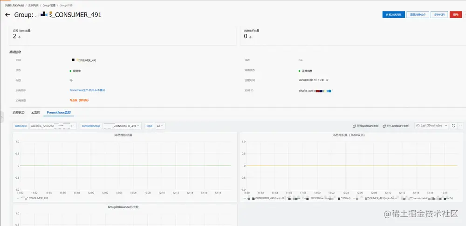
Task: Open the Prometheus生产-杭州-6-不要动 instance link
Action: click(x=87, y=90)
